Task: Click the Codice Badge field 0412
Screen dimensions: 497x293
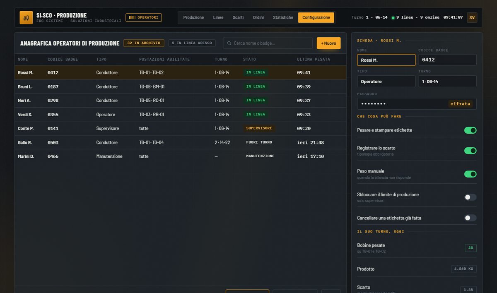Action: coord(447,60)
